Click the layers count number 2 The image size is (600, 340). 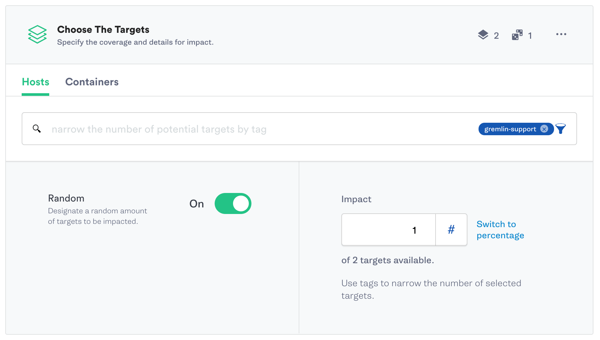click(x=496, y=35)
